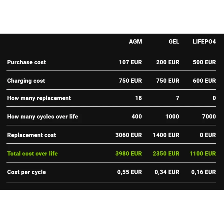Screen dimensions: 224x224
Task: Click How many cycles over life label
Action: coord(43,117)
